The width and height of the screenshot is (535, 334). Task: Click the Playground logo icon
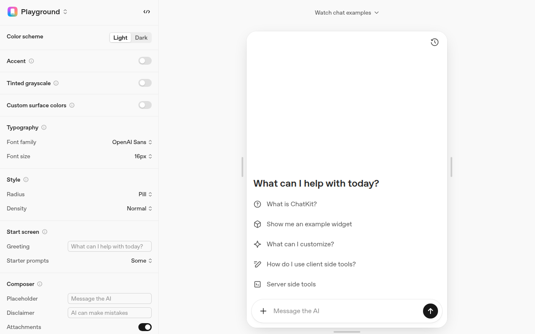(13, 12)
